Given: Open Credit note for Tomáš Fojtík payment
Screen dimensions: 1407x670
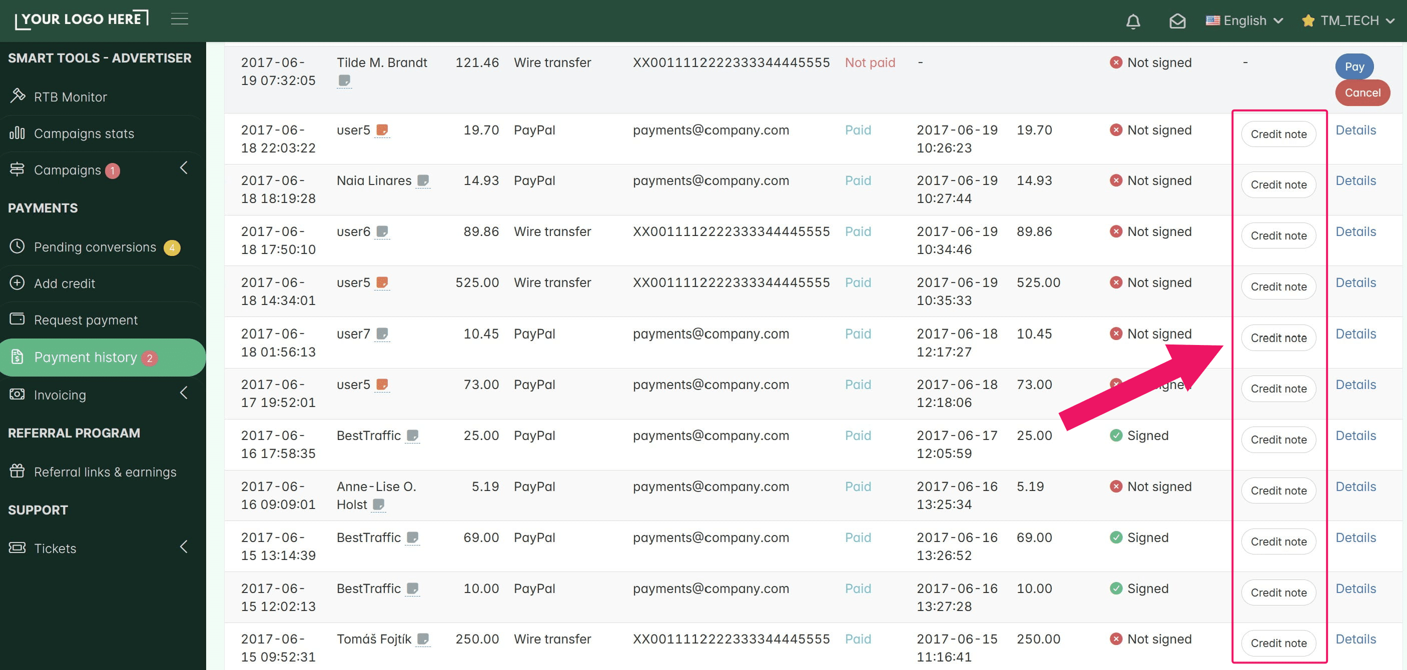Looking at the screenshot, I should (1278, 643).
